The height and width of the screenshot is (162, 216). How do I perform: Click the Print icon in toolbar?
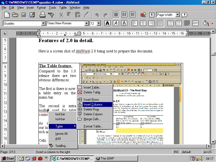42,15
